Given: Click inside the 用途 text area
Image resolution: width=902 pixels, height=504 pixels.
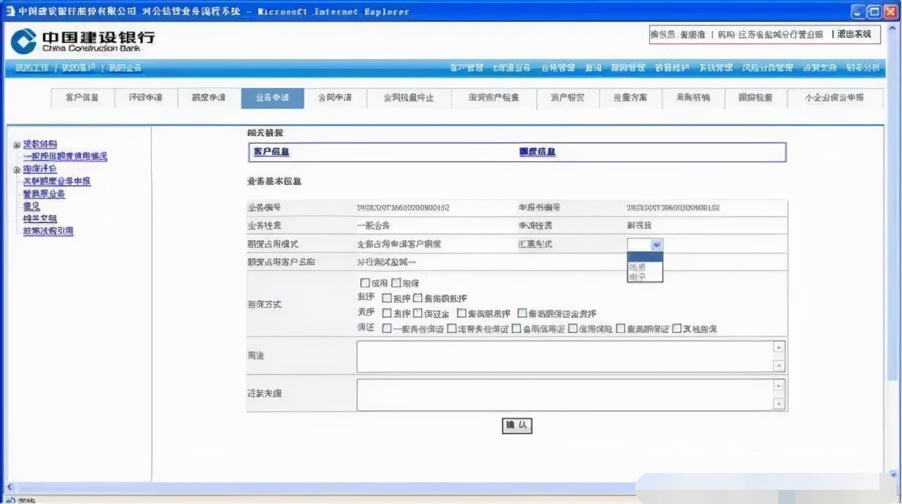Looking at the screenshot, I should [x=564, y=356].
